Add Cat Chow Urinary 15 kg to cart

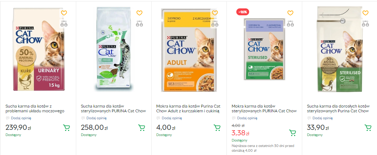click(66, 128)
